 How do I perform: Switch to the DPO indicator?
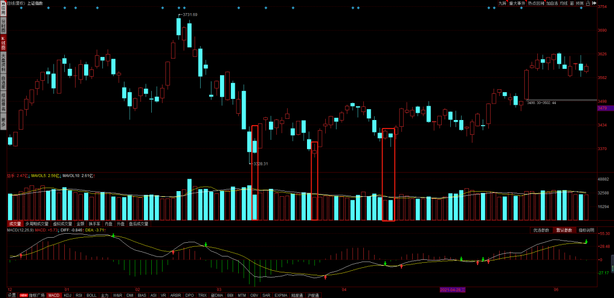pyautogui.click(x=189, y=295)
